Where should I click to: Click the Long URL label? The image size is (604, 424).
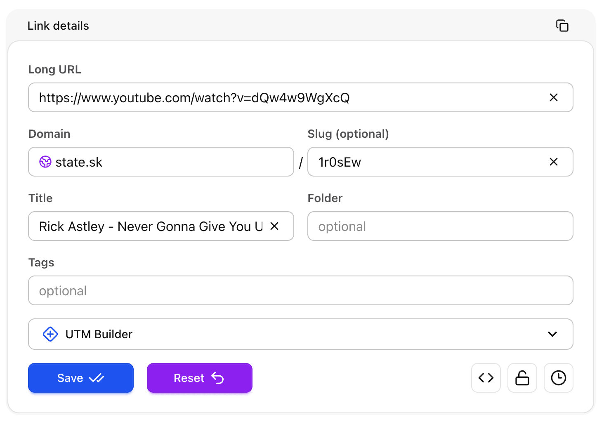tap(55, 69)
